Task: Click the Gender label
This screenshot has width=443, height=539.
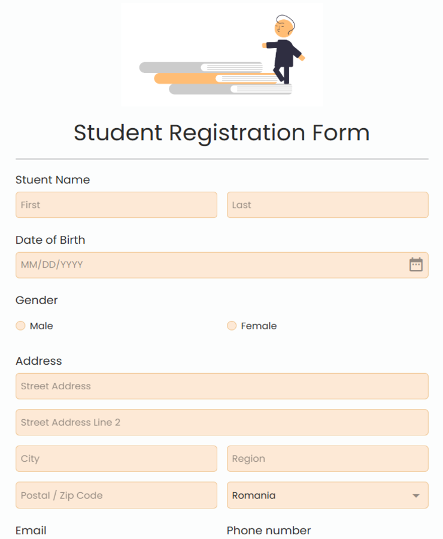Action: [37, 300]
